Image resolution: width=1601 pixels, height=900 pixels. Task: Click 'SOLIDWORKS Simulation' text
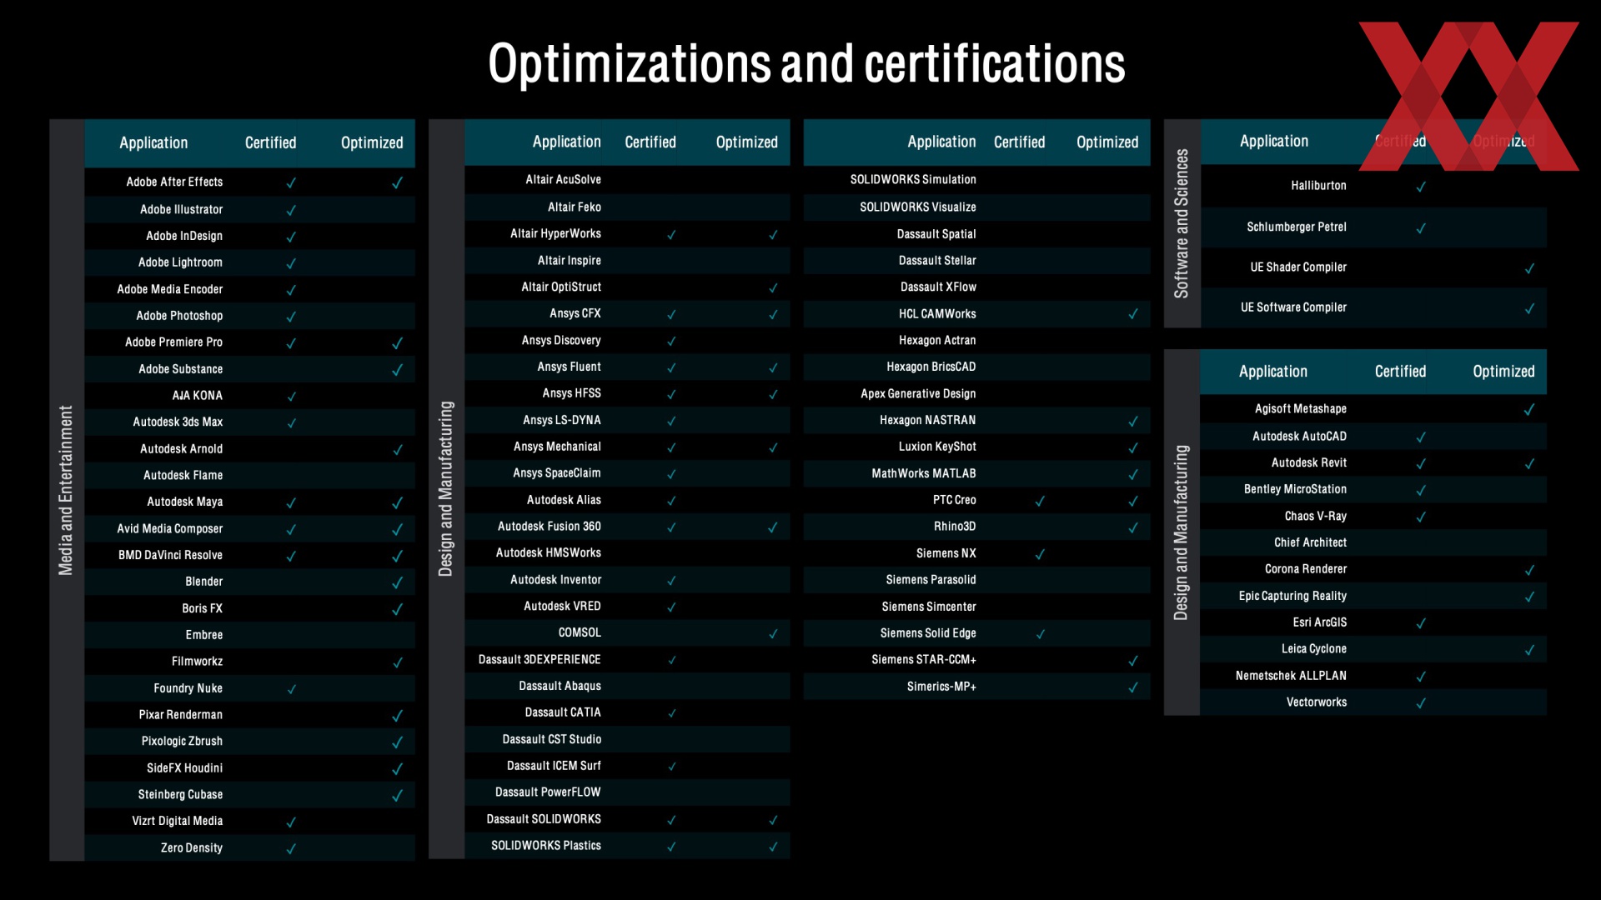coord(913,179)
